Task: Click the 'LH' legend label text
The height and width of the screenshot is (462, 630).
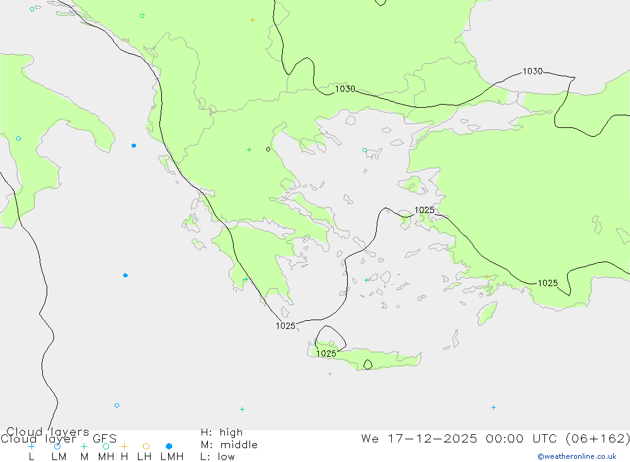Action: tap(144, 457)
